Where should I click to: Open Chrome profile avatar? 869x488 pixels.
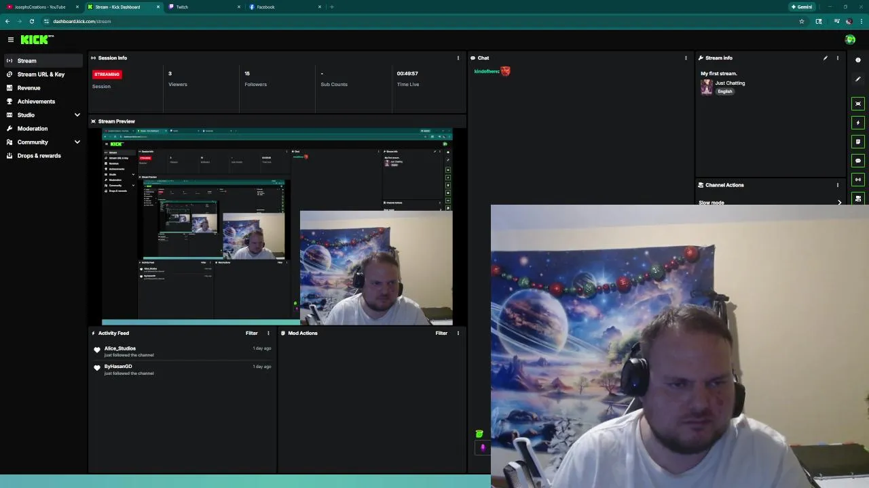click(849, 21)
